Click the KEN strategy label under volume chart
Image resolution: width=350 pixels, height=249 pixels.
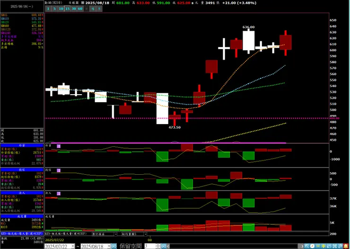[x=66, y=234]
